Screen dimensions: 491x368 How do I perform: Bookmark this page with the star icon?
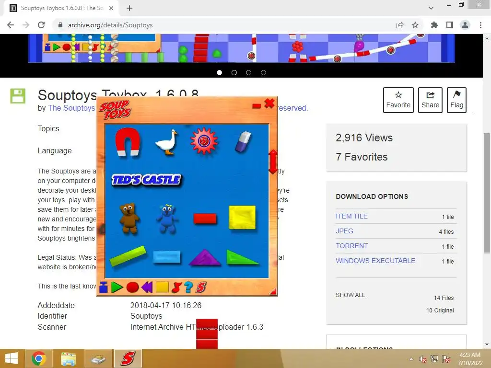click(x=415, y=25)
